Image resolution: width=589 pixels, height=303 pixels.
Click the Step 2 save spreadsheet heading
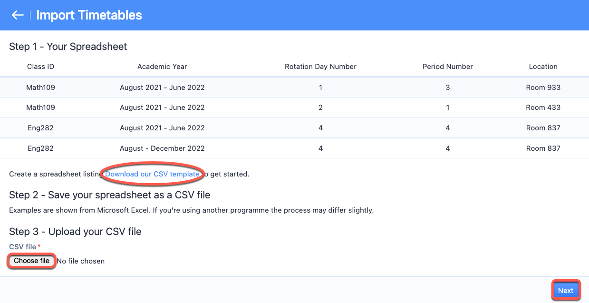(x=109, y=195)
